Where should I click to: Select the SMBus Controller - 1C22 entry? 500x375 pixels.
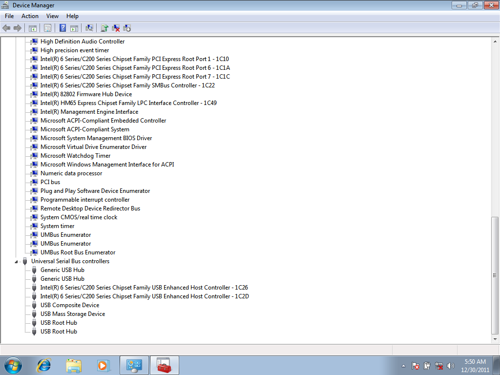[127, 85]
